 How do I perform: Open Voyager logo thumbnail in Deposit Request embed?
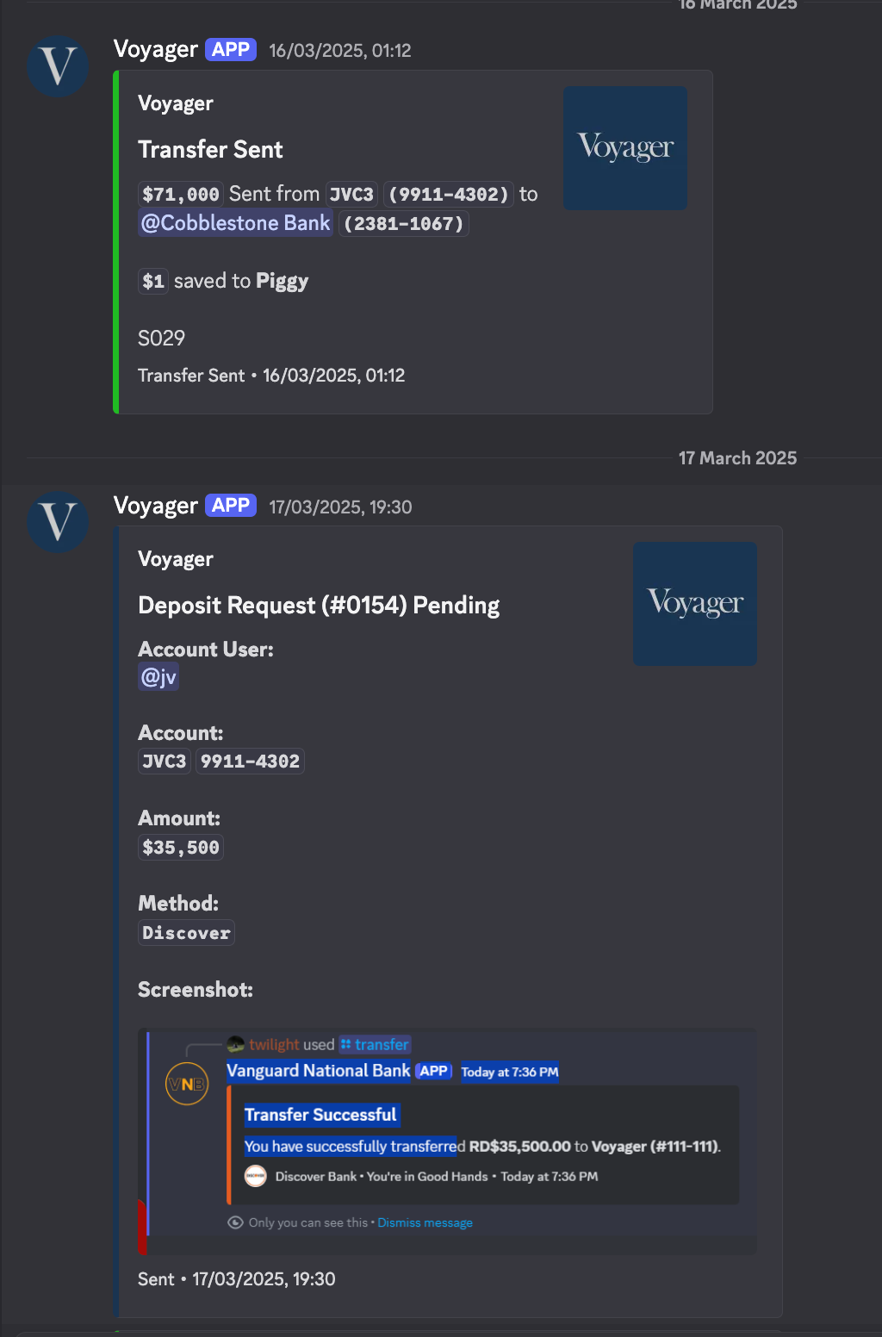[695, 604]
